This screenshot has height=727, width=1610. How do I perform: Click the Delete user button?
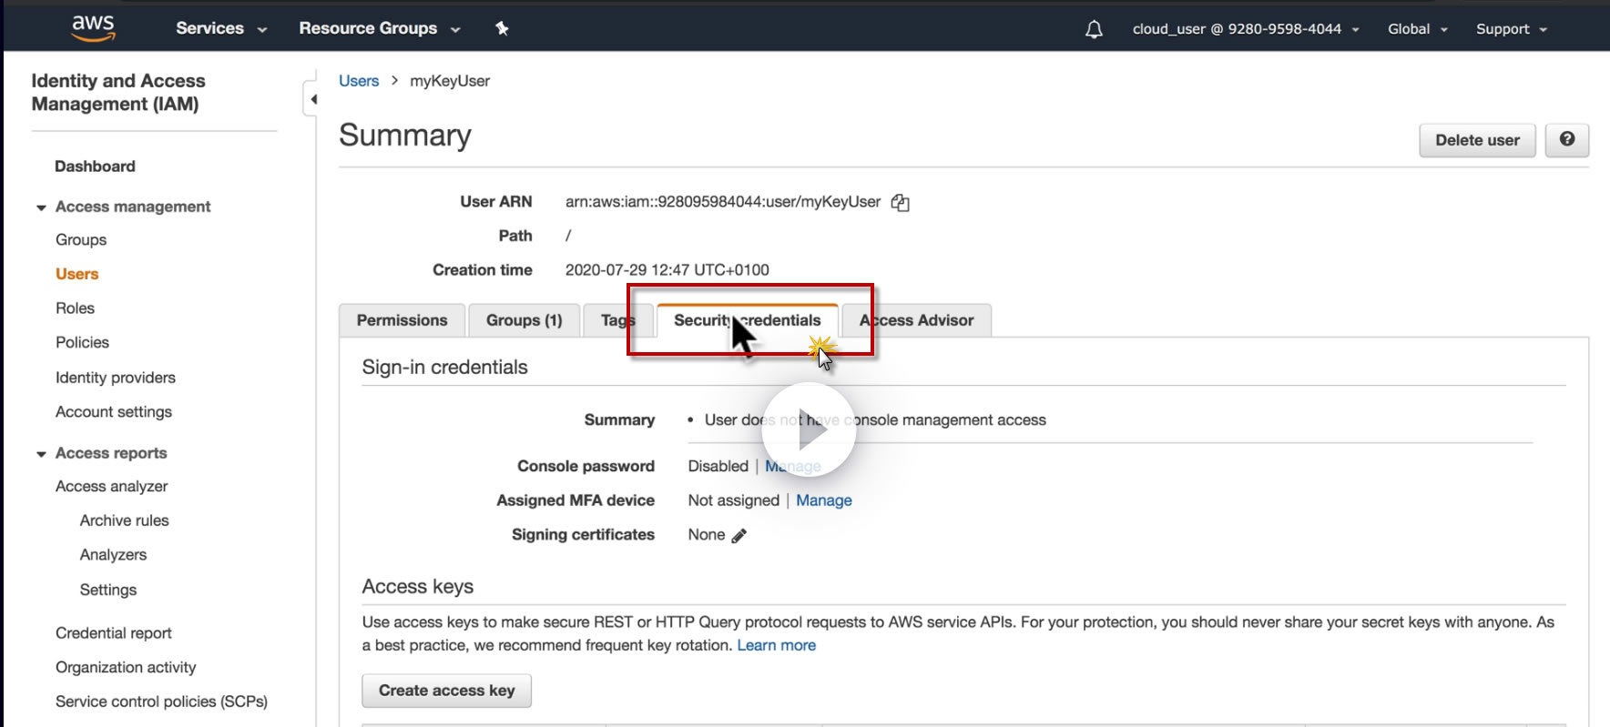[x=1477, y=140]
